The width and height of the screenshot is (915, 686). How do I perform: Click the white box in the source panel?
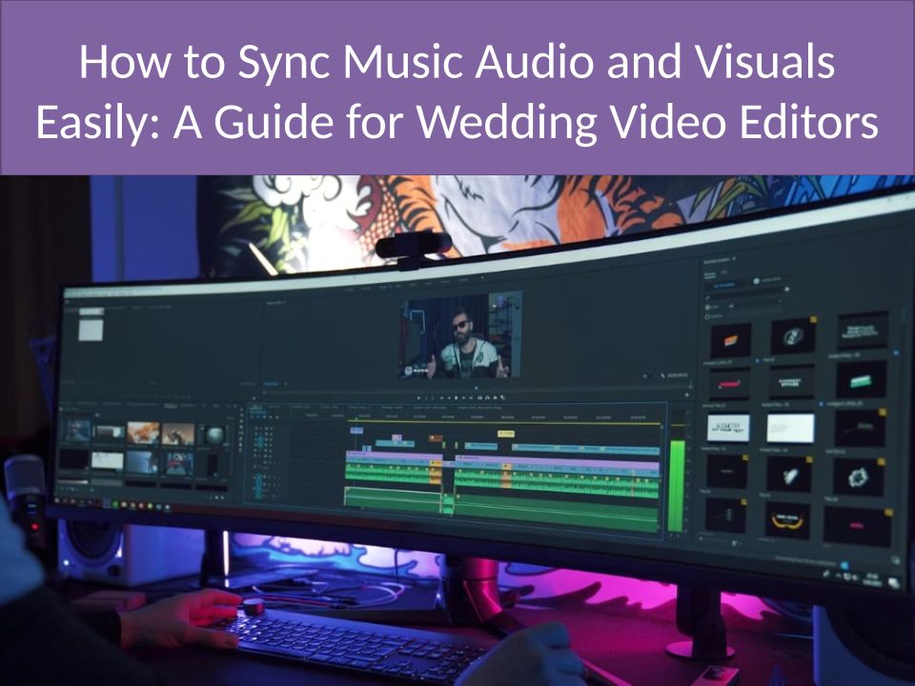click(91, 327)
